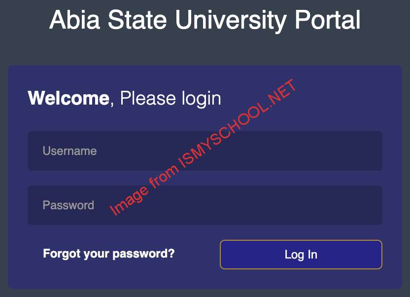Focus the Password input field
Viewport: 410px width, 297px height.
[205, 205]
